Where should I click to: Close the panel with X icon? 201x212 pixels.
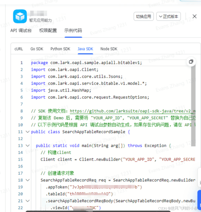pyautogui.click(x=195, y=16)
